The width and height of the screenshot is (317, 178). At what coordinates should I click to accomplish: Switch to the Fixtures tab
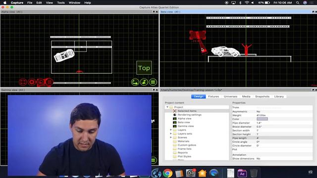click(x=213, y=96)
